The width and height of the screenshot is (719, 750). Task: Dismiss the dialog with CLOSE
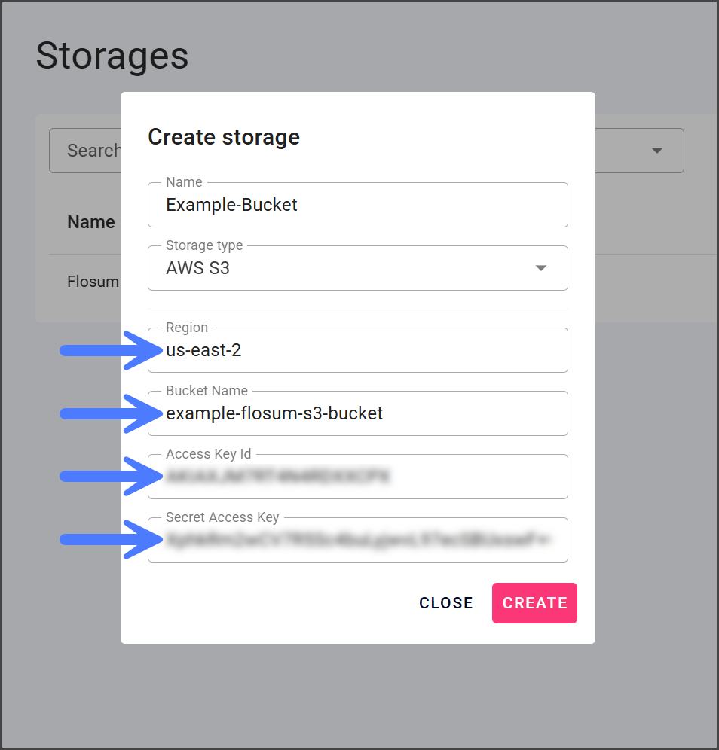click(446, 603)
